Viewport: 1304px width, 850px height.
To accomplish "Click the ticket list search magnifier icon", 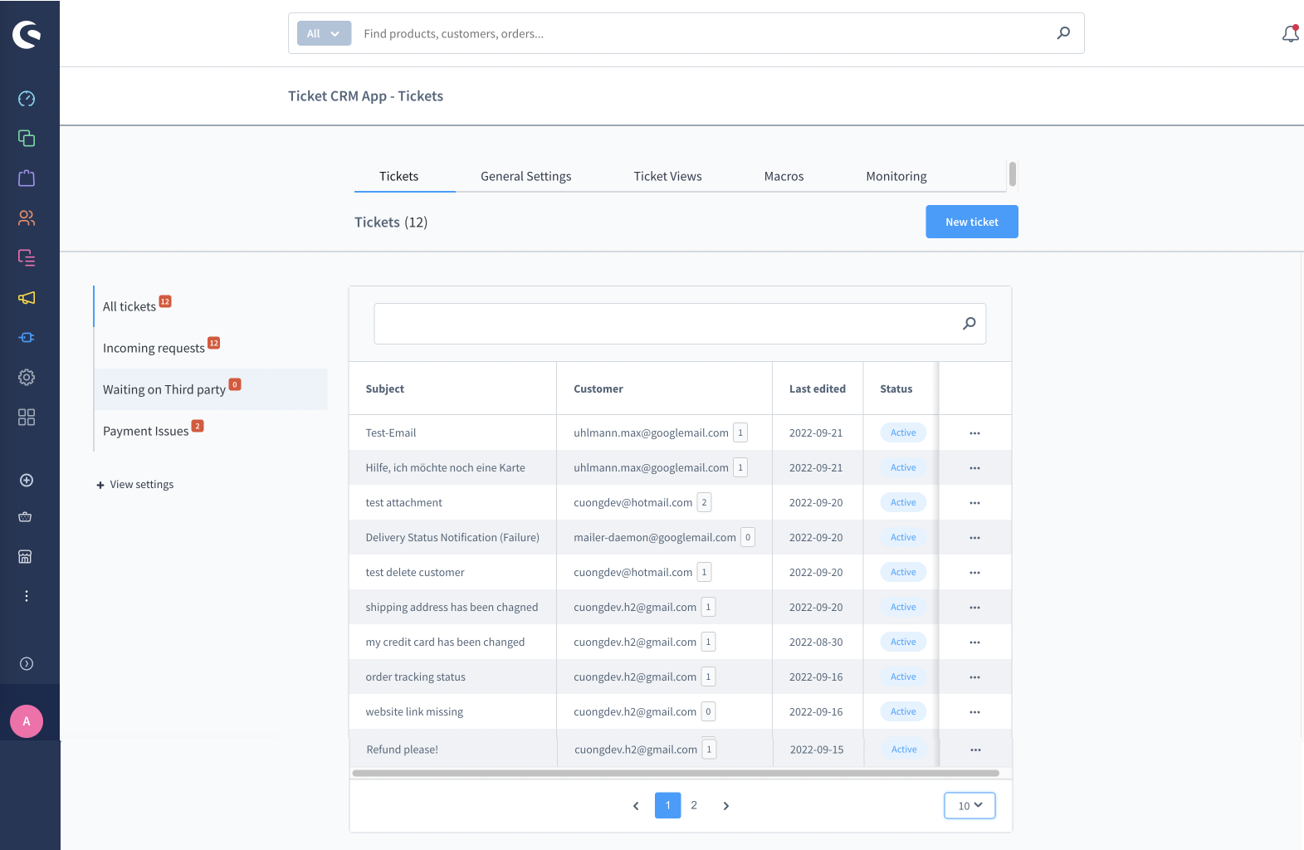I will (x=969, y=324).
